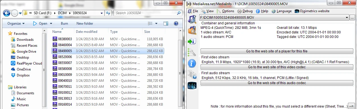Select Music library
The image size is (357, 109).
pos(21,99)
